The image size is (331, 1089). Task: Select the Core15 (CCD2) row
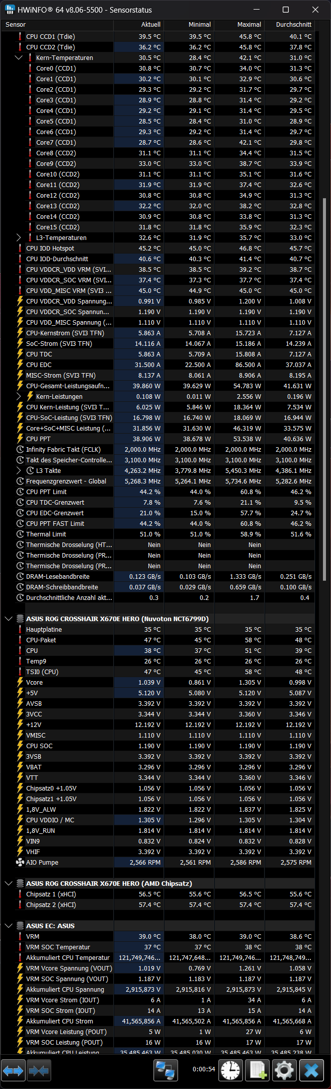click(158, 227)
